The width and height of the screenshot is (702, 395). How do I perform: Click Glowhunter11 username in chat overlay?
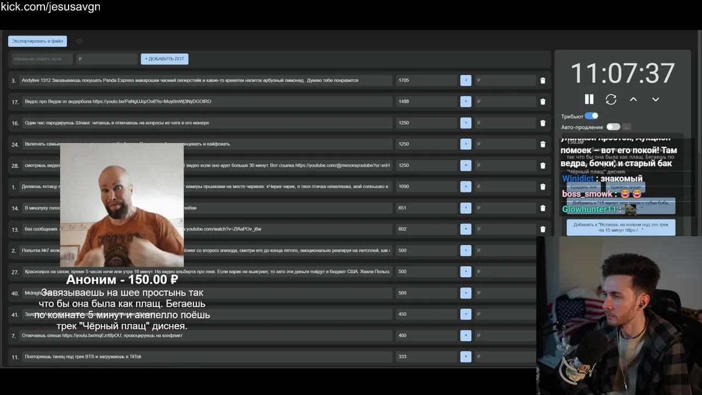[x=590, y=209]
